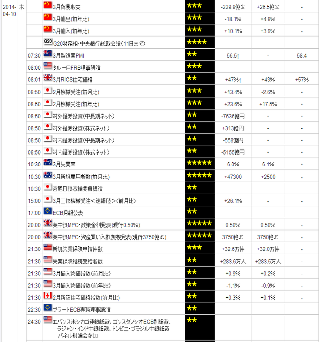Click Japan flag beside 3月工作機械受注

pos(48,199)
